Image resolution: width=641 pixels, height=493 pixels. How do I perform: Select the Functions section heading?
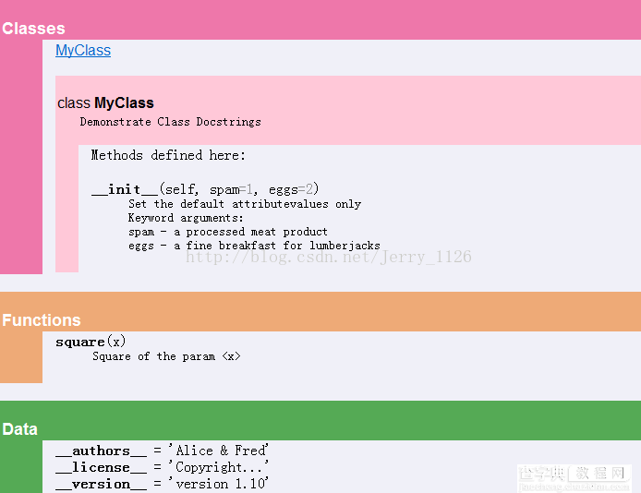(x=42, y=320)
